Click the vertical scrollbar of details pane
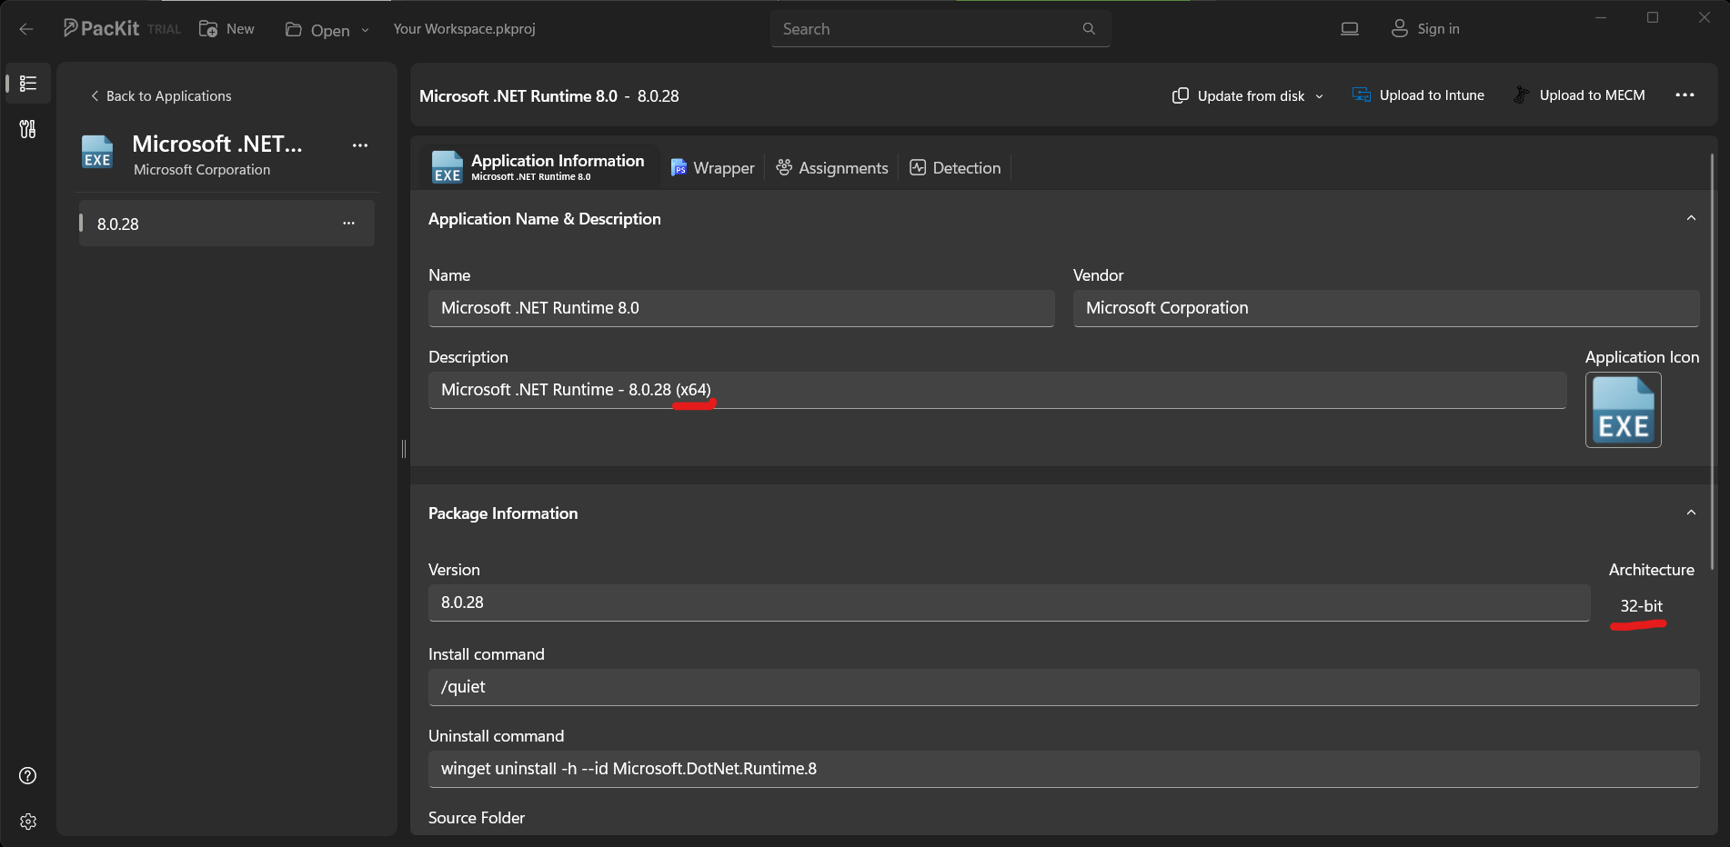Viewport: 1730px width, 847px height. coord(1713,362)
